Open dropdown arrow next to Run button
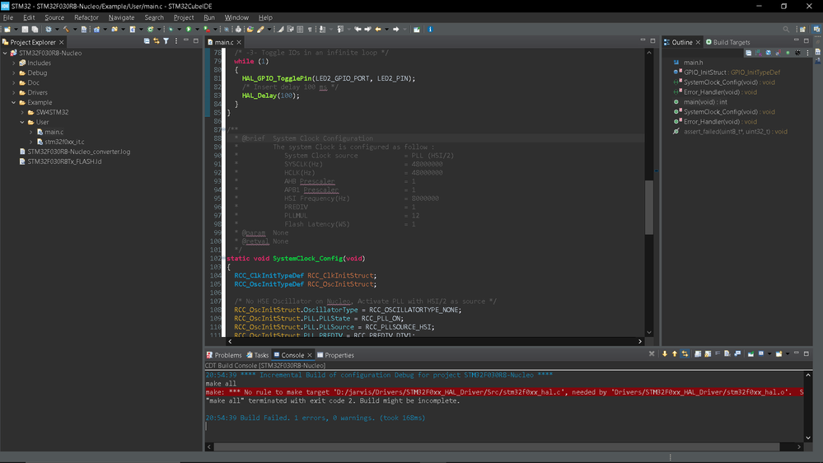Screen dimensions: 823x463 point(197,30)
